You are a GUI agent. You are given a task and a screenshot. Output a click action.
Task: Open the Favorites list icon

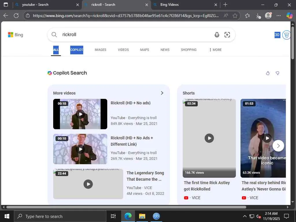coord(247,16)
